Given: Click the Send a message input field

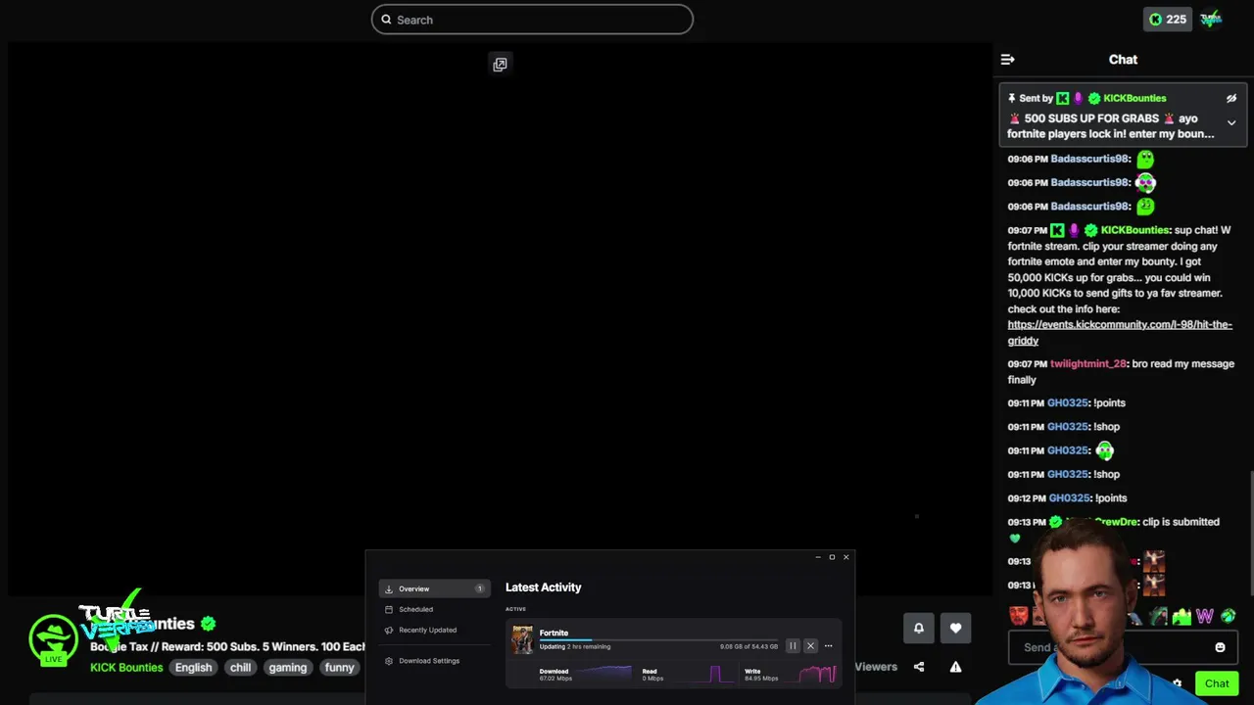Looking at the screenshot, I should tap(1123, 647).
